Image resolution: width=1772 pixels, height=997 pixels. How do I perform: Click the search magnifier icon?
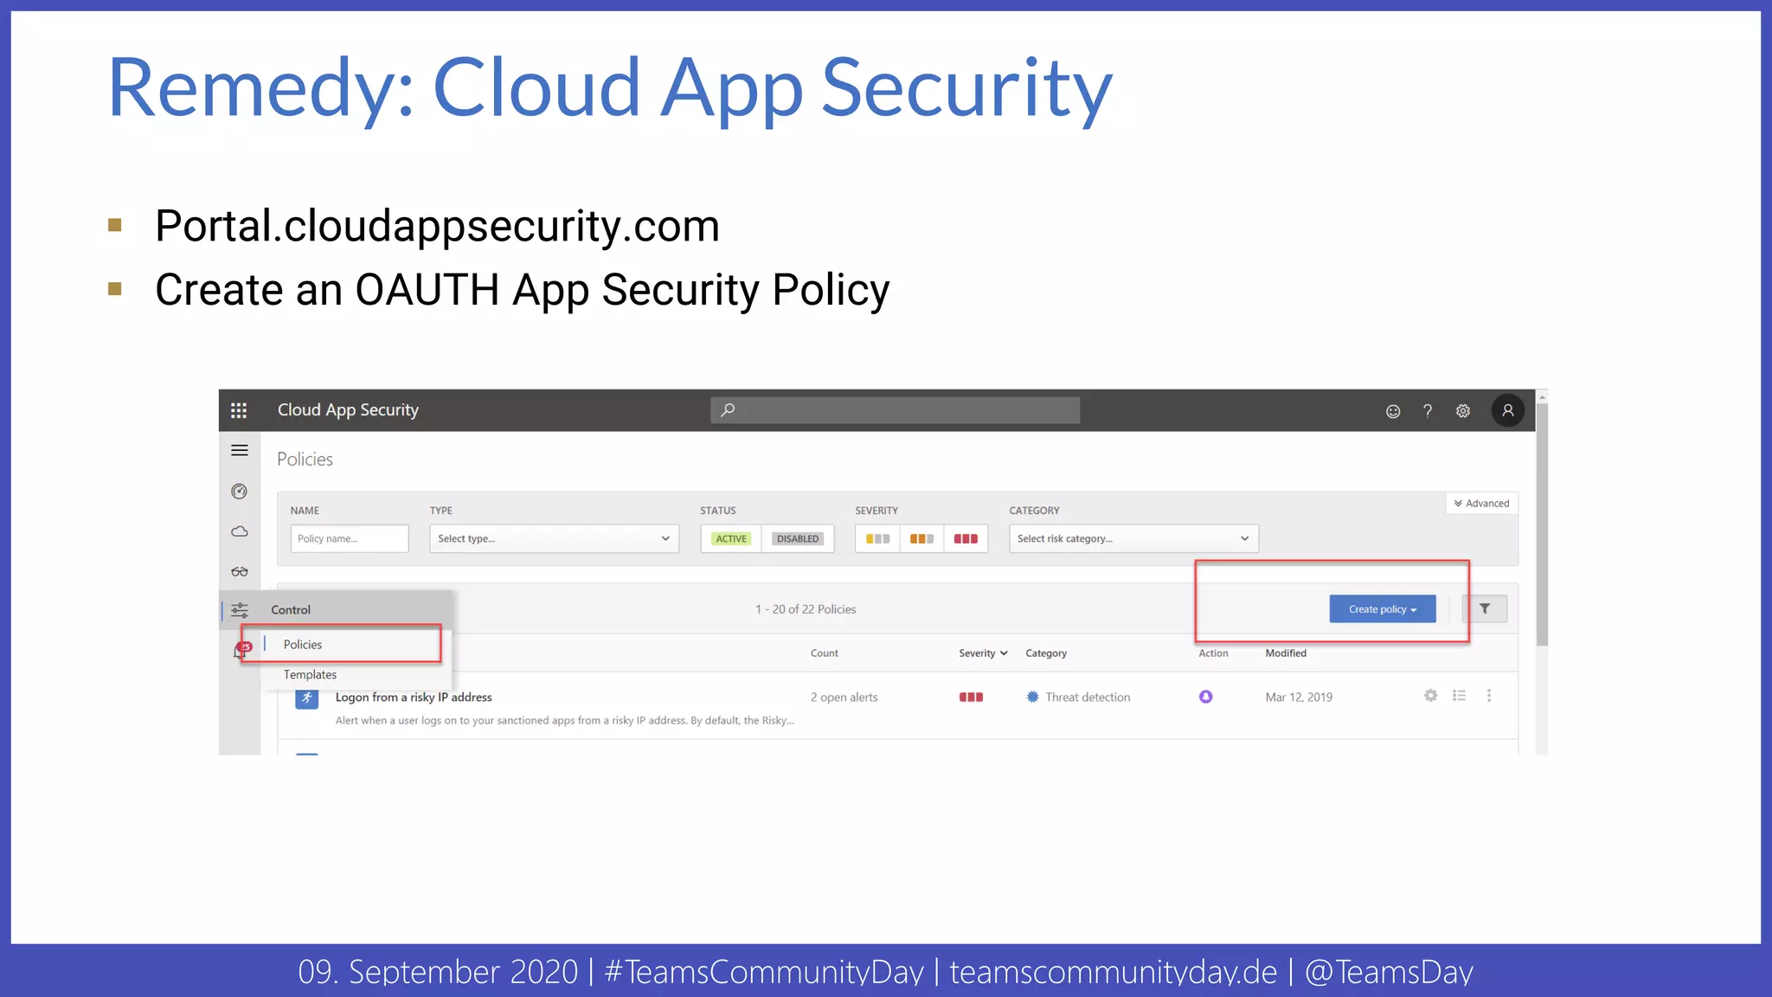[728, 409]
